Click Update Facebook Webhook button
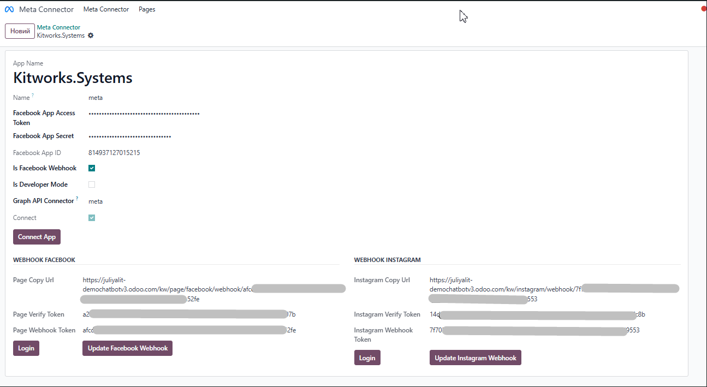707x387 pixels. [127, 348]
